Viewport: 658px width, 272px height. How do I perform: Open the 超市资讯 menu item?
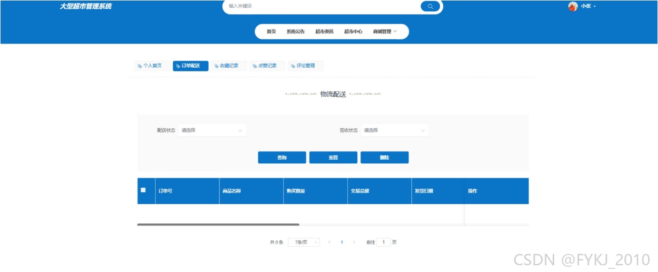click(x=325, y=32)
